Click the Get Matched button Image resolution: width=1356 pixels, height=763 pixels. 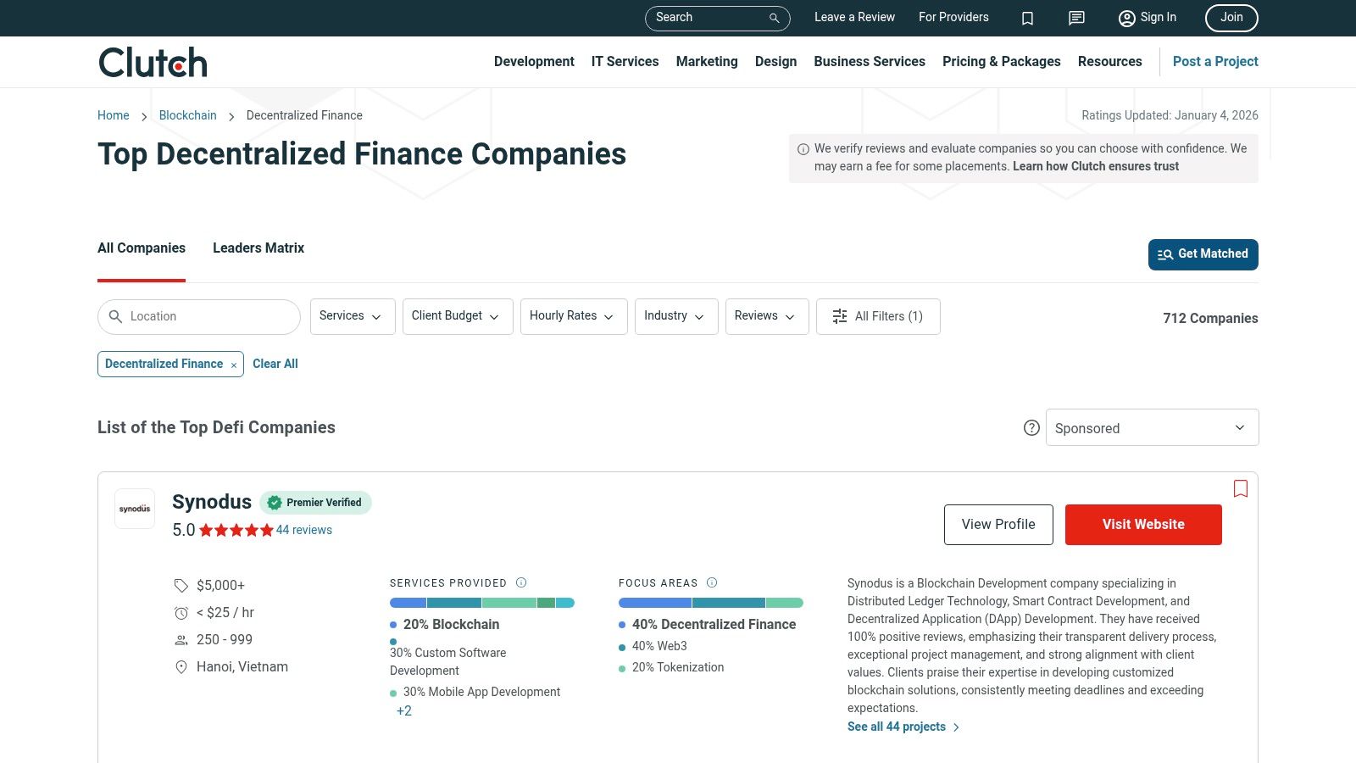coord(1203,254)
